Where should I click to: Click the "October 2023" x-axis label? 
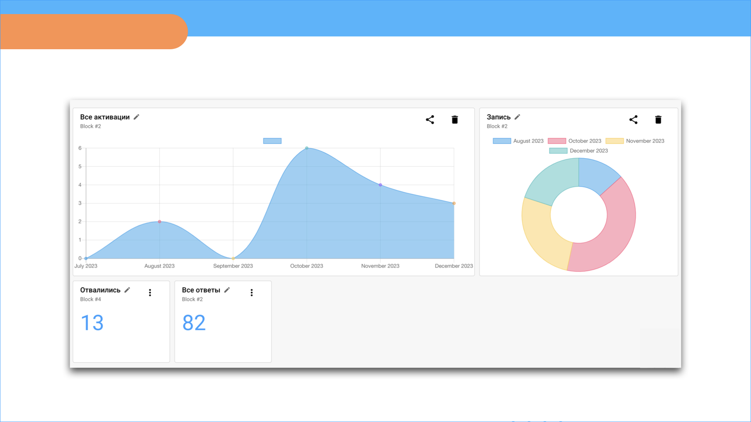point(307,266)
